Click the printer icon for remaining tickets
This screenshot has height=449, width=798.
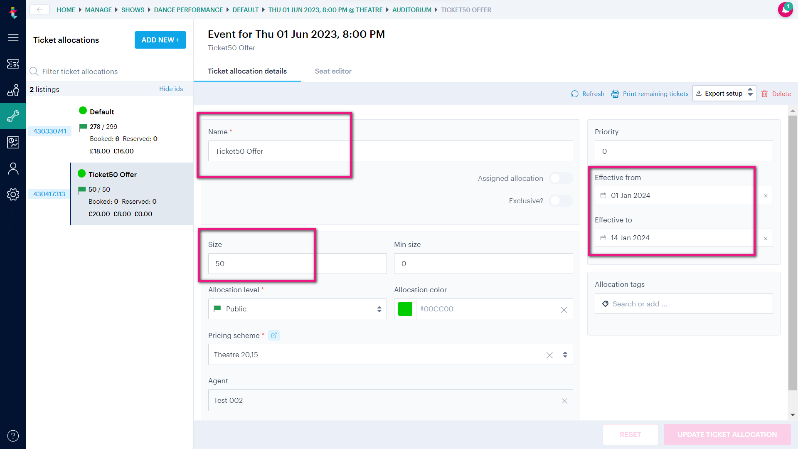615,94
